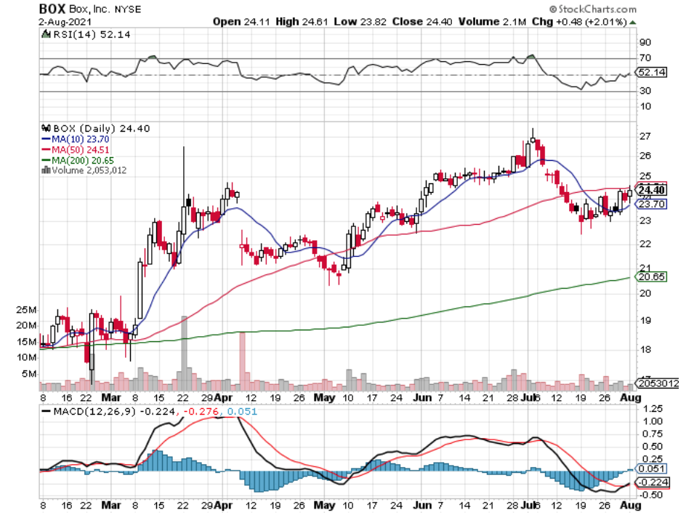Click the 15M label on the volume axis

click(x=26, y=342)
